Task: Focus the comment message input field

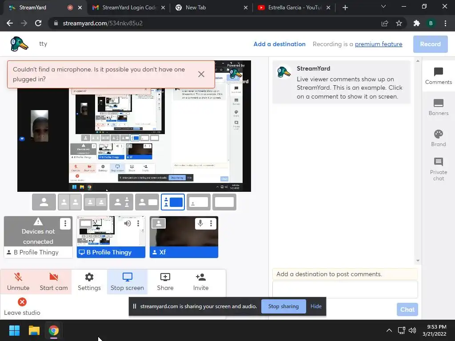Action: coord(345,289)
